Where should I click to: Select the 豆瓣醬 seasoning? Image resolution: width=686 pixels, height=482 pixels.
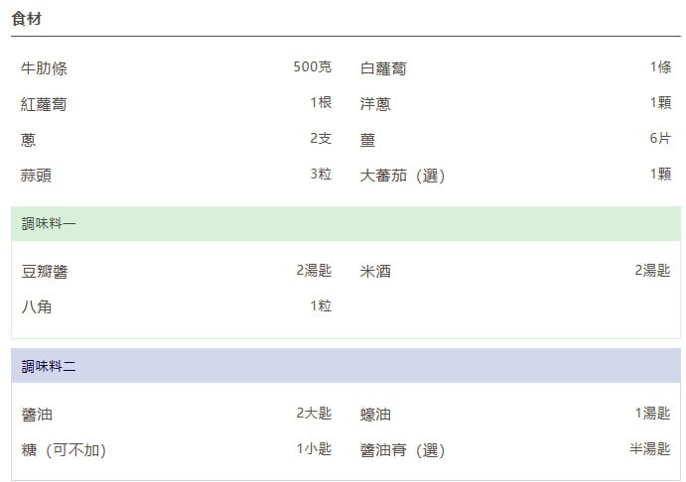click(x=44, y=272)
